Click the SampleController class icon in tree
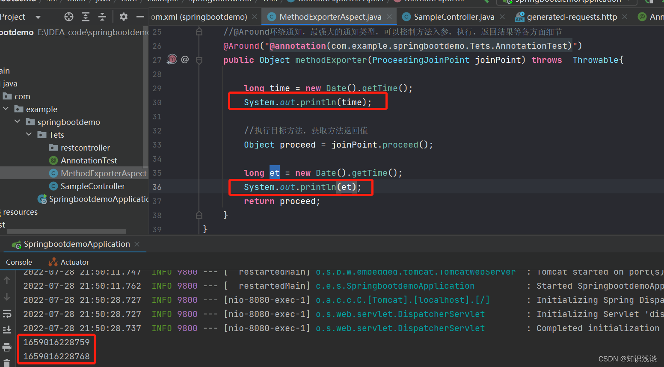The width and height of the screenshot is (664, 367). click(53, 186)
